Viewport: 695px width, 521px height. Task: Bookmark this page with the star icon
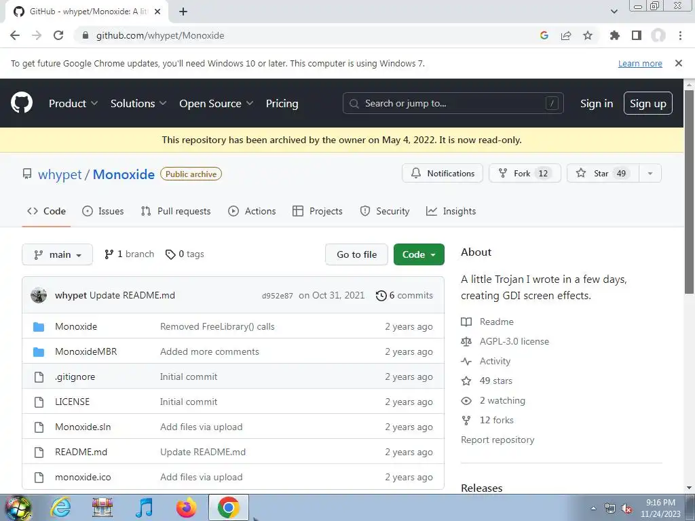(588, 35)
